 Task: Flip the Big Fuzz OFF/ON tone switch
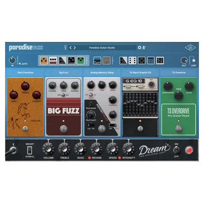tap(63, 95)
